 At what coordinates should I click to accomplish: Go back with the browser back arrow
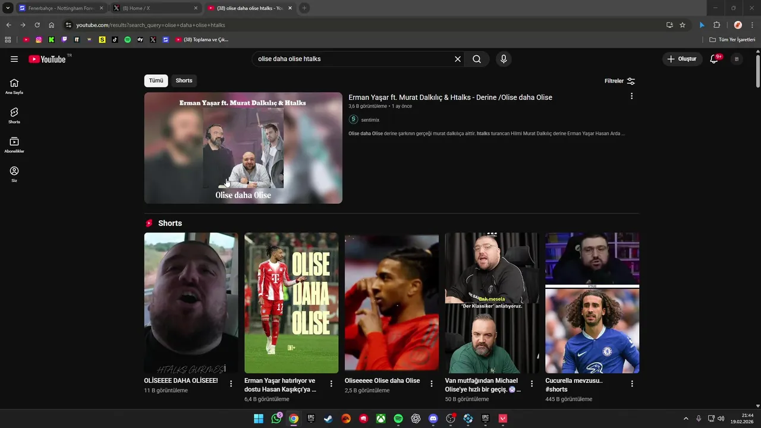[x=8, y=25]
